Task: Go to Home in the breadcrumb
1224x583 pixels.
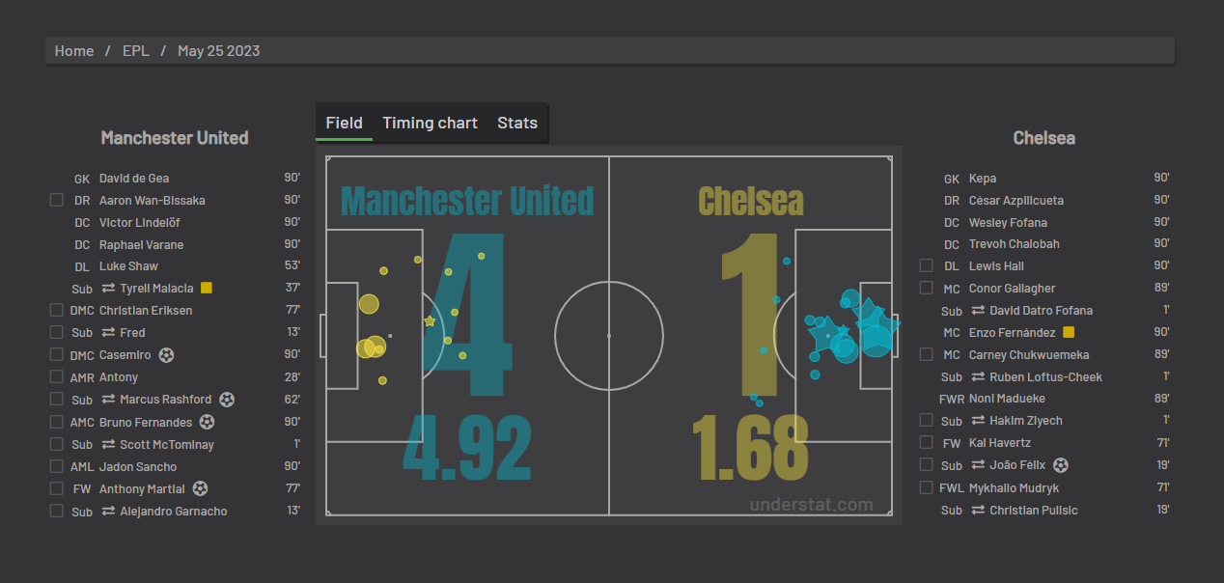Action: coord(74,51)
